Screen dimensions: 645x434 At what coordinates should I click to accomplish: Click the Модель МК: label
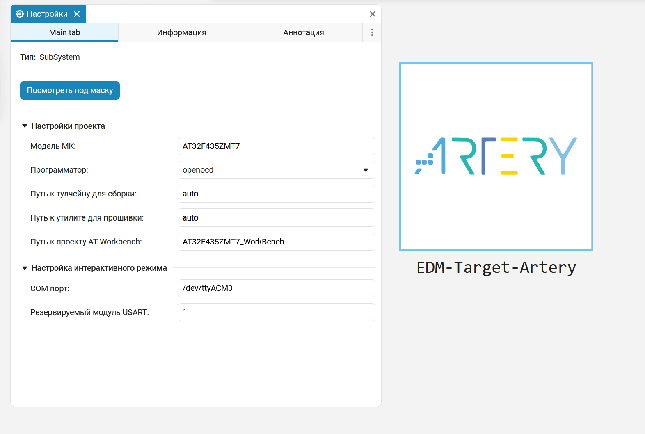coord(53,146)
